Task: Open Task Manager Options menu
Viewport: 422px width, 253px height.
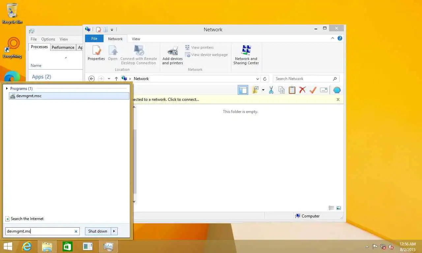Action: (x=48, y=39)
